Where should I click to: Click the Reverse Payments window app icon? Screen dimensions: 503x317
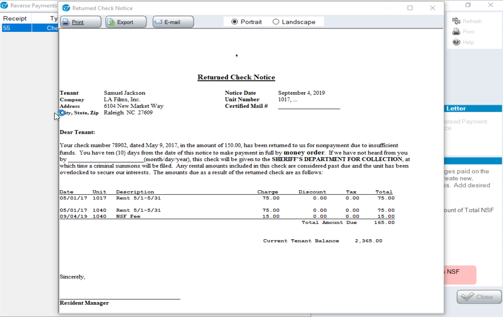coord(4,6)
